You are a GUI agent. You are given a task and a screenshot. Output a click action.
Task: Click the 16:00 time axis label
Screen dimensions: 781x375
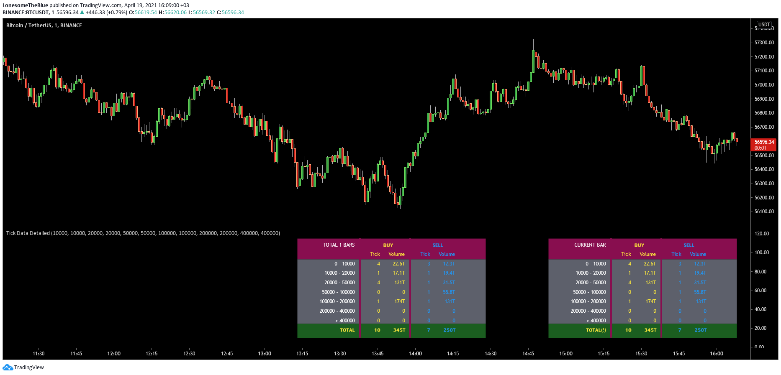point(717,354)
